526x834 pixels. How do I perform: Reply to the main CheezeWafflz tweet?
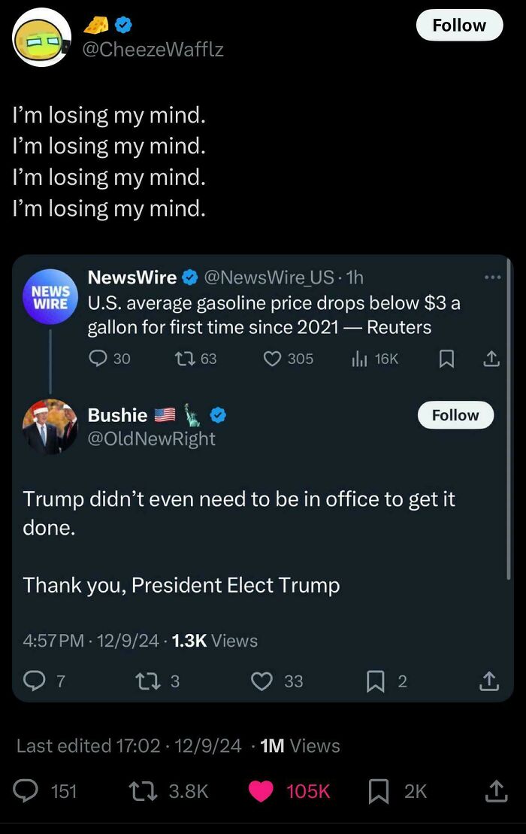(26, 791)
